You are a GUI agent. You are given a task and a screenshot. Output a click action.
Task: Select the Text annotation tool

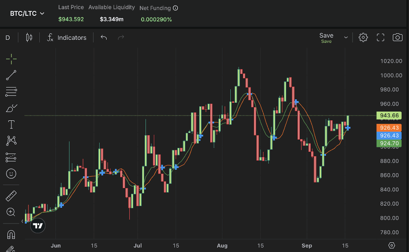click(11, 124)
